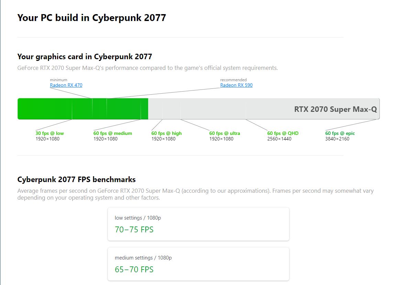The height and width of the screenshot is (285, 397).
Task: Click the 'minimum' label above Radeon RX 470
Action: tap(58, 80)
